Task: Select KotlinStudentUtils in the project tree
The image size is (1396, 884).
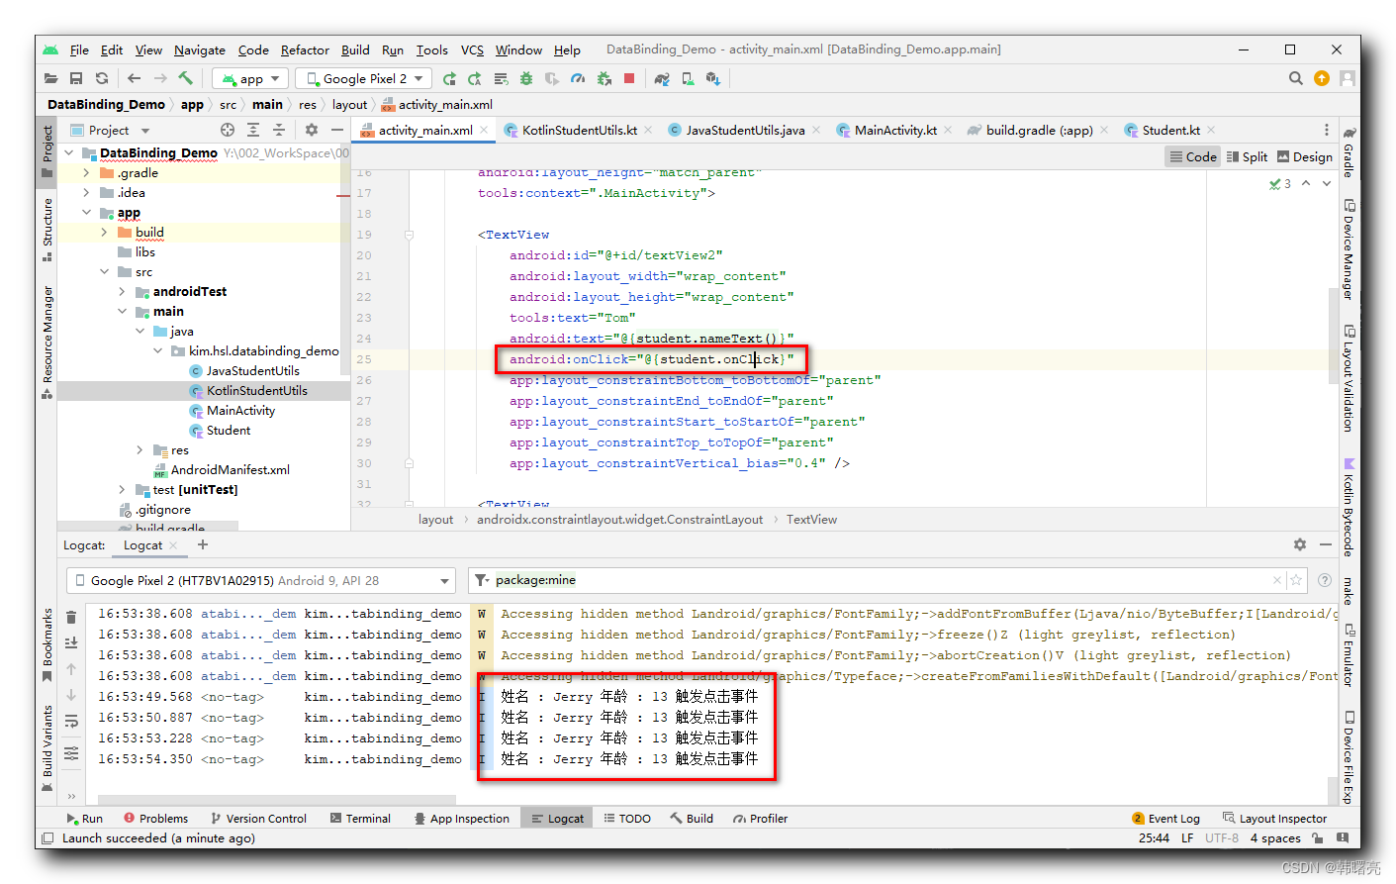Action: (x=256, y=390)
